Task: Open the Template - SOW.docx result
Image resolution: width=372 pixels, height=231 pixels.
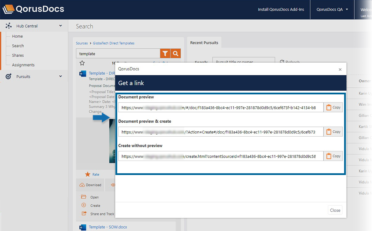Action: pos(108,227)
